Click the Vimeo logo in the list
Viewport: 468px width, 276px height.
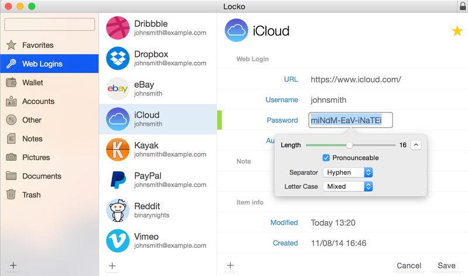(x=118, y=240)
